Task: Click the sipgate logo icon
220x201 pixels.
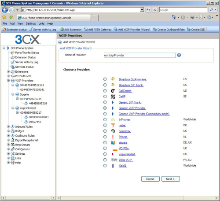Action: coord(113,142)
